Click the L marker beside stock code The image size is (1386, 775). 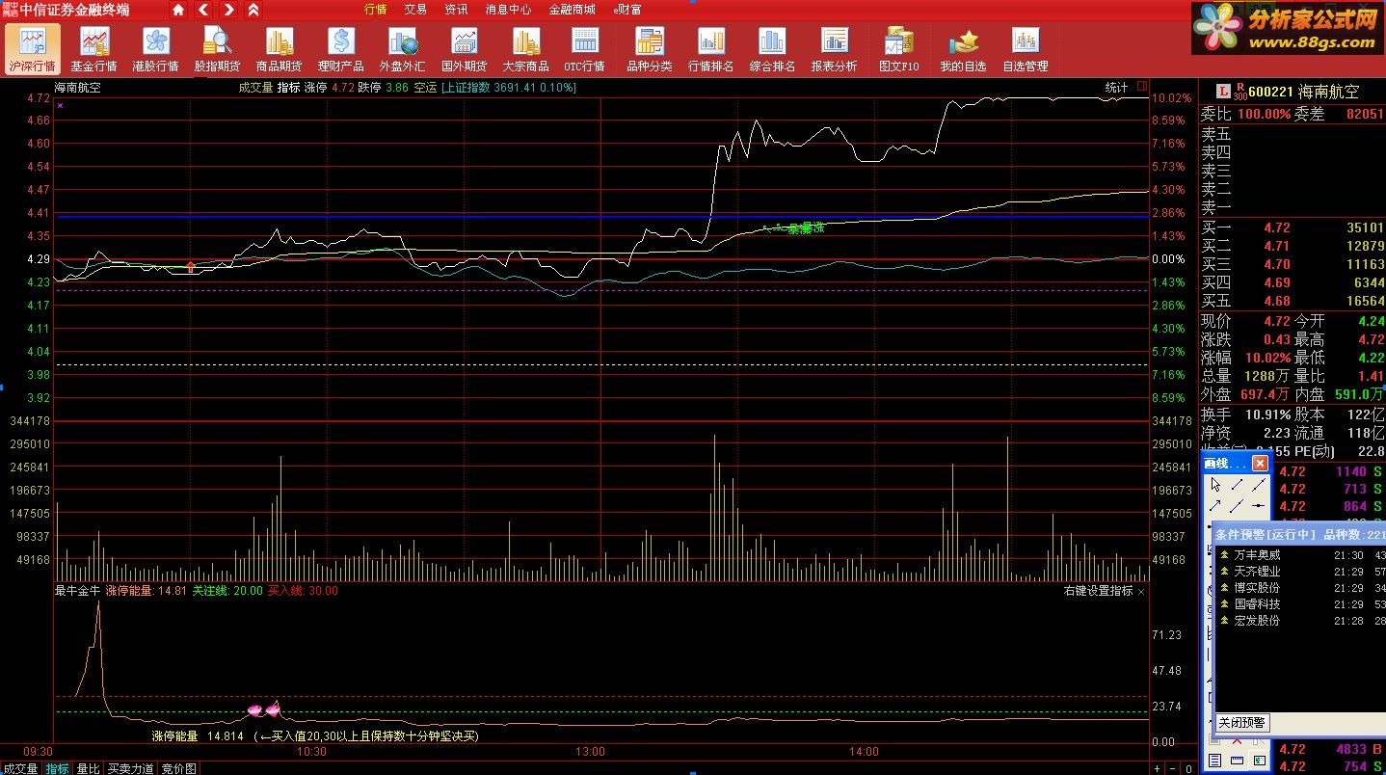[1223, 92]
